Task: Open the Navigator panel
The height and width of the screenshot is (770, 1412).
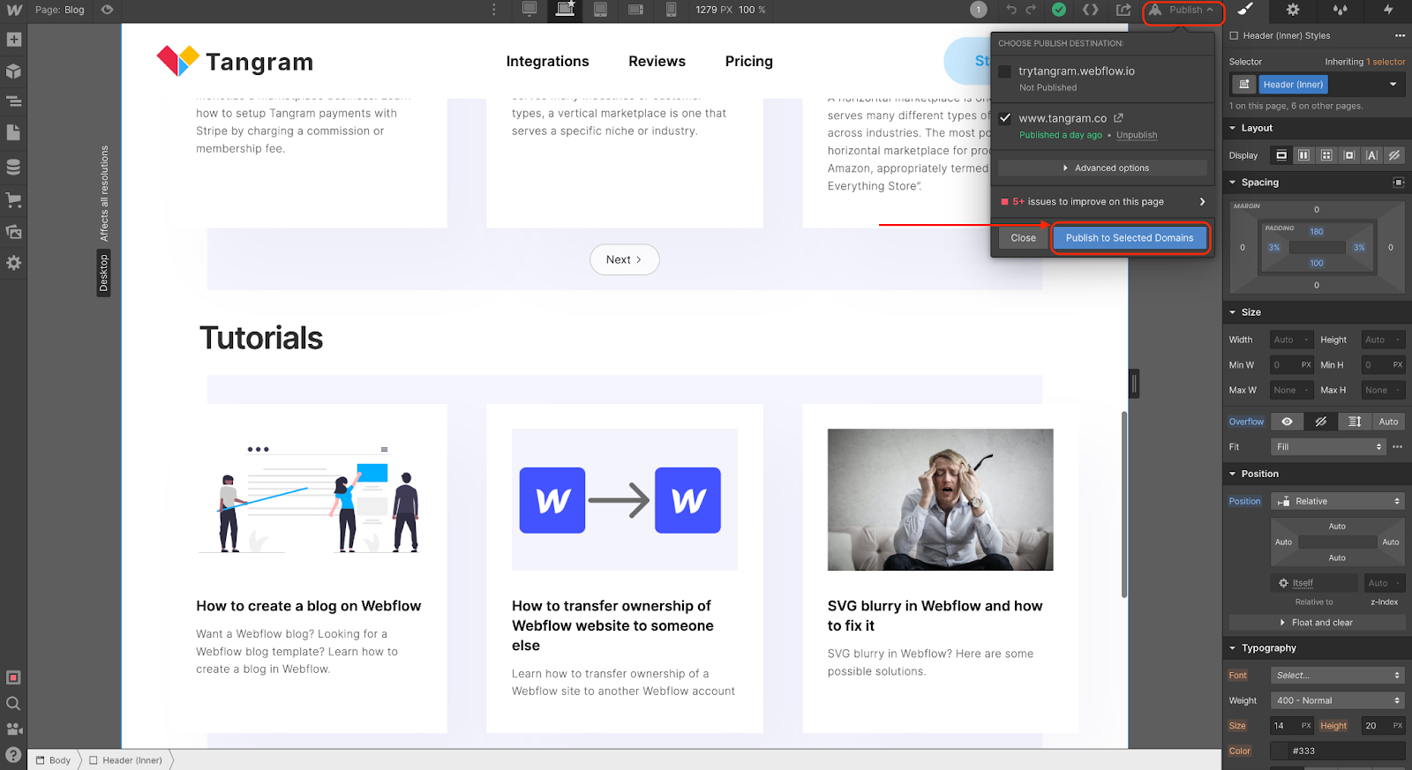Action: 13,101
